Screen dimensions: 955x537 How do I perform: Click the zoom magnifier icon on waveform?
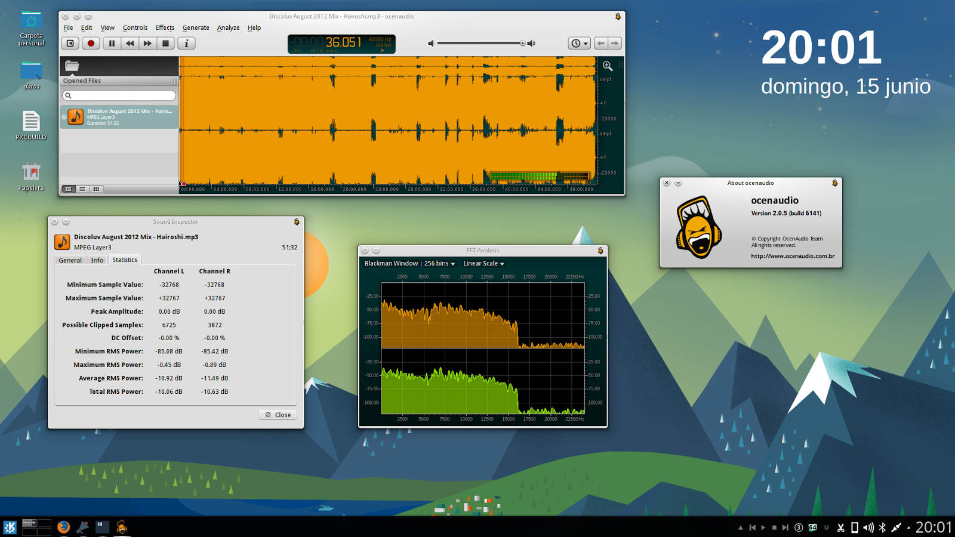[x=608, y=66]
